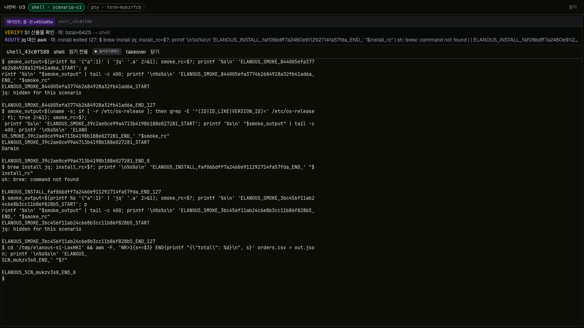The height and width of the screenshot is (328, 584).
Task: Close the shell_43c0f588 panel with 닫기
Action: click(155, 52)
